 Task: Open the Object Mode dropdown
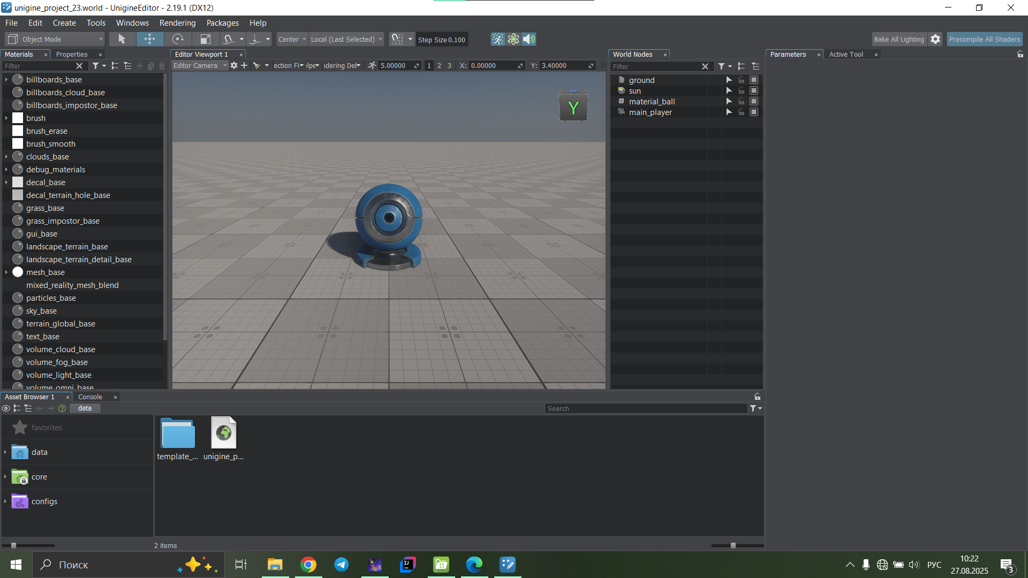click(x=55, y=39)
